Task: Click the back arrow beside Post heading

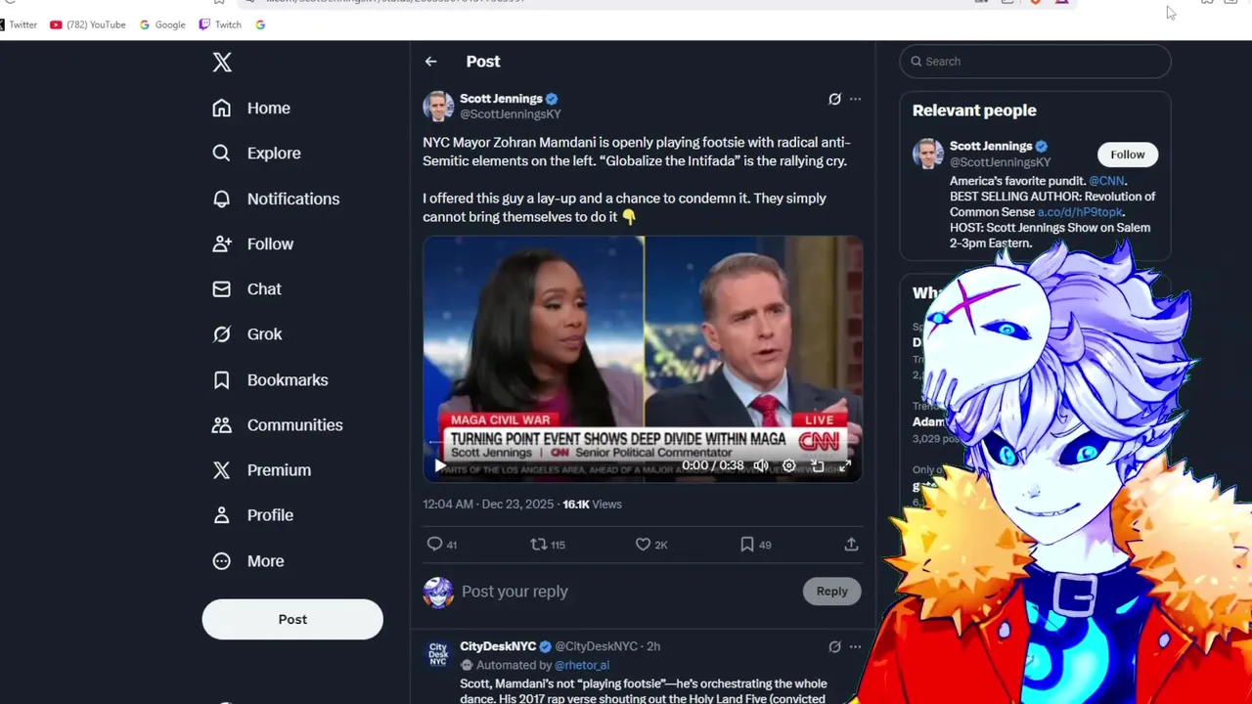Action: [x=430, y=62]
